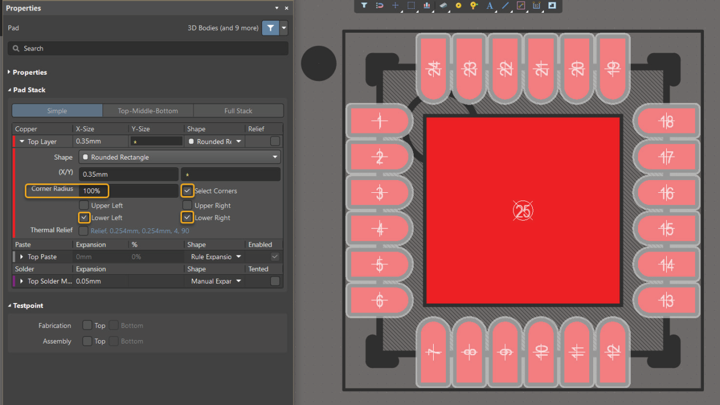Open the Place Component tool
Image resolution: width=720 pixels, height=405 pixels.
click(443, 6)
